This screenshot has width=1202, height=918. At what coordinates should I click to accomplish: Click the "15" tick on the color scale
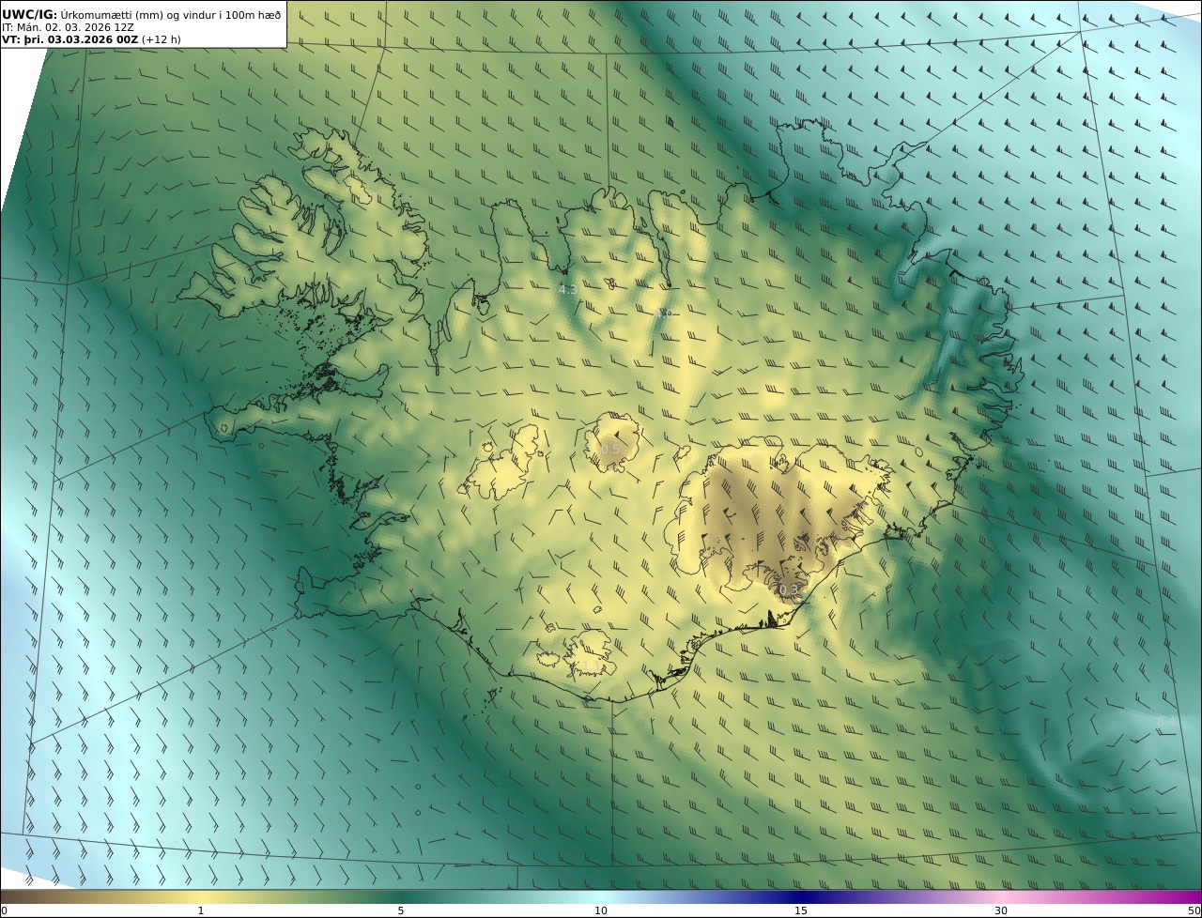point(801,910)
